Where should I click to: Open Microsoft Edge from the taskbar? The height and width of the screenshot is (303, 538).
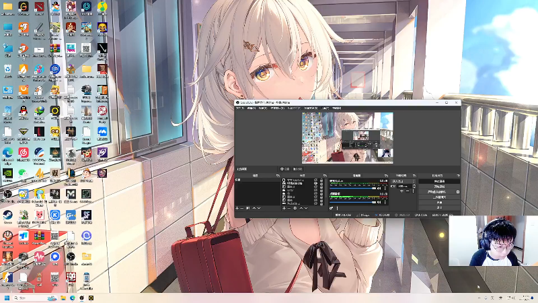click(x=73, y=298)
